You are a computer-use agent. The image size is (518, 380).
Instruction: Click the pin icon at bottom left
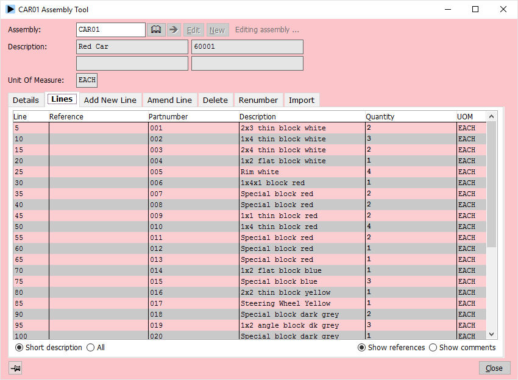(x=15, y=368)
